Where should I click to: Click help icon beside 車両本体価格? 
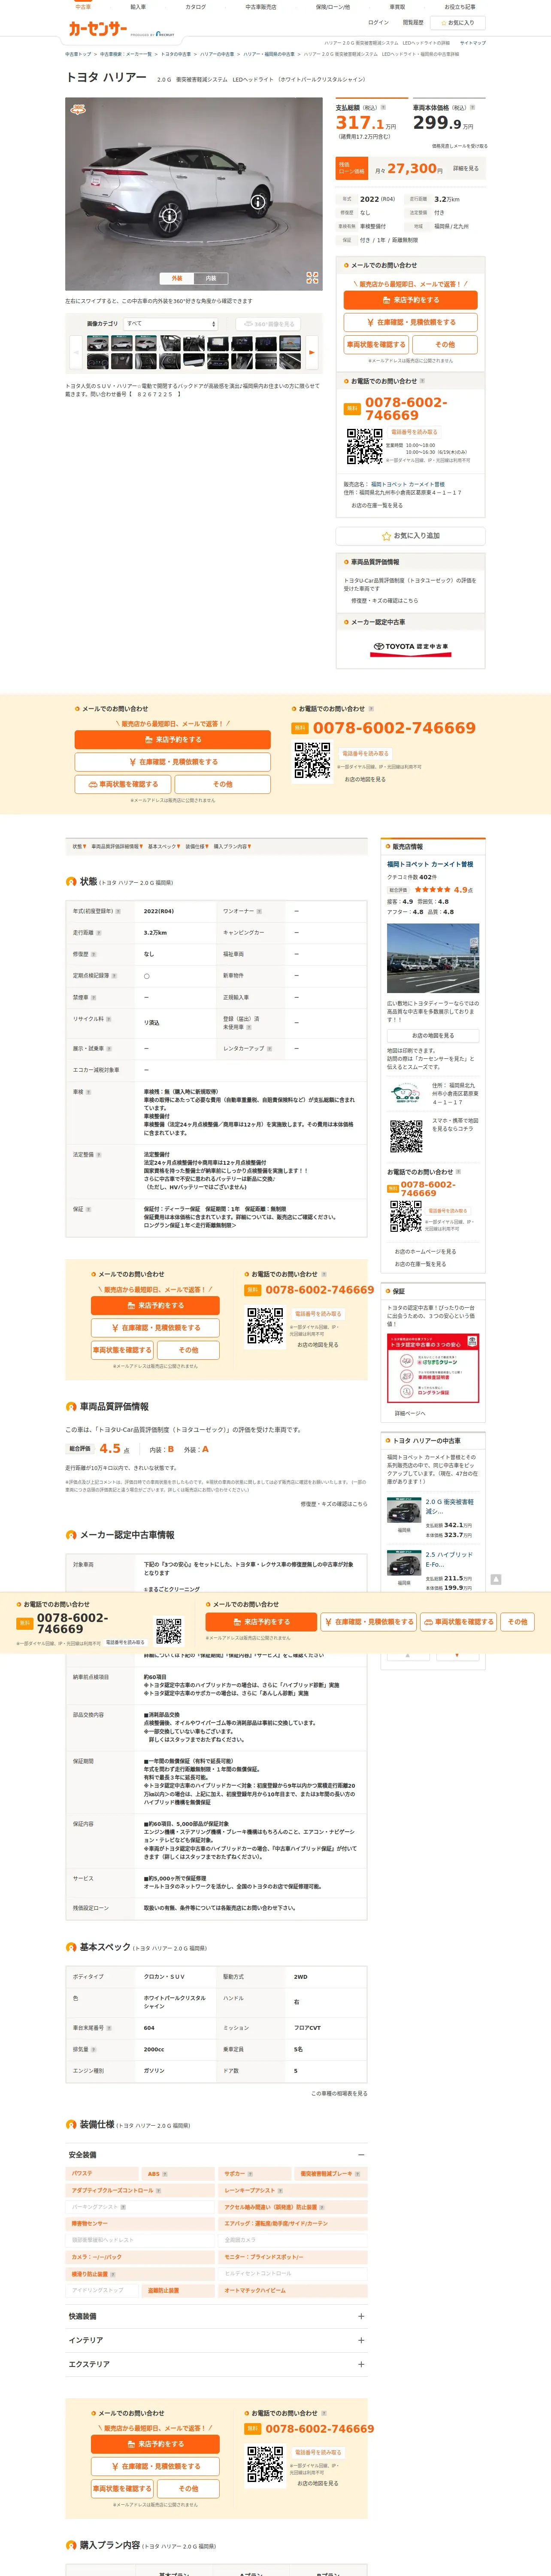coord(472,107)
